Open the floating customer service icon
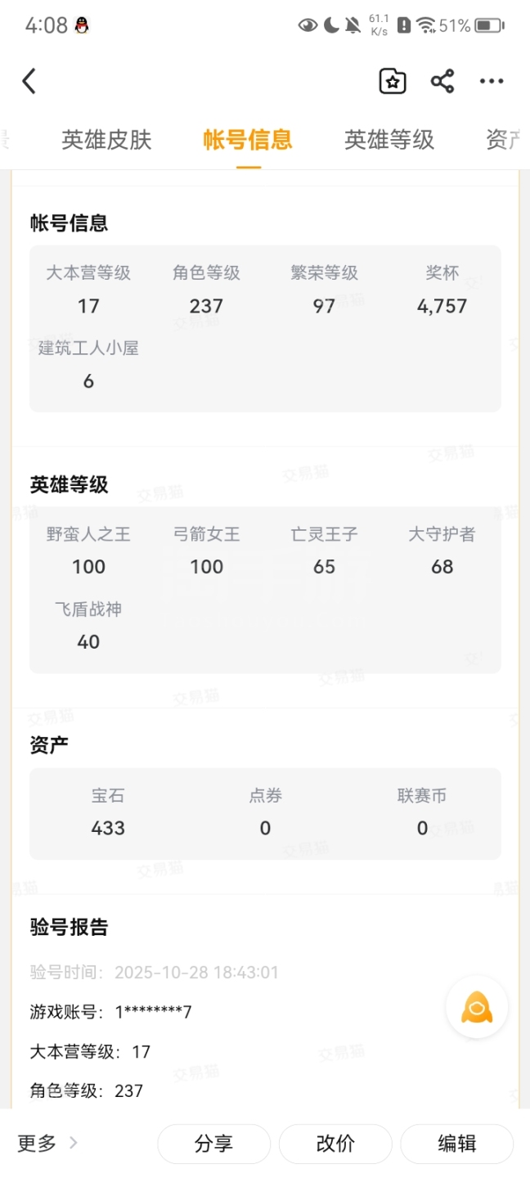Screen dimensions: 530x1178 point(477,1007)
